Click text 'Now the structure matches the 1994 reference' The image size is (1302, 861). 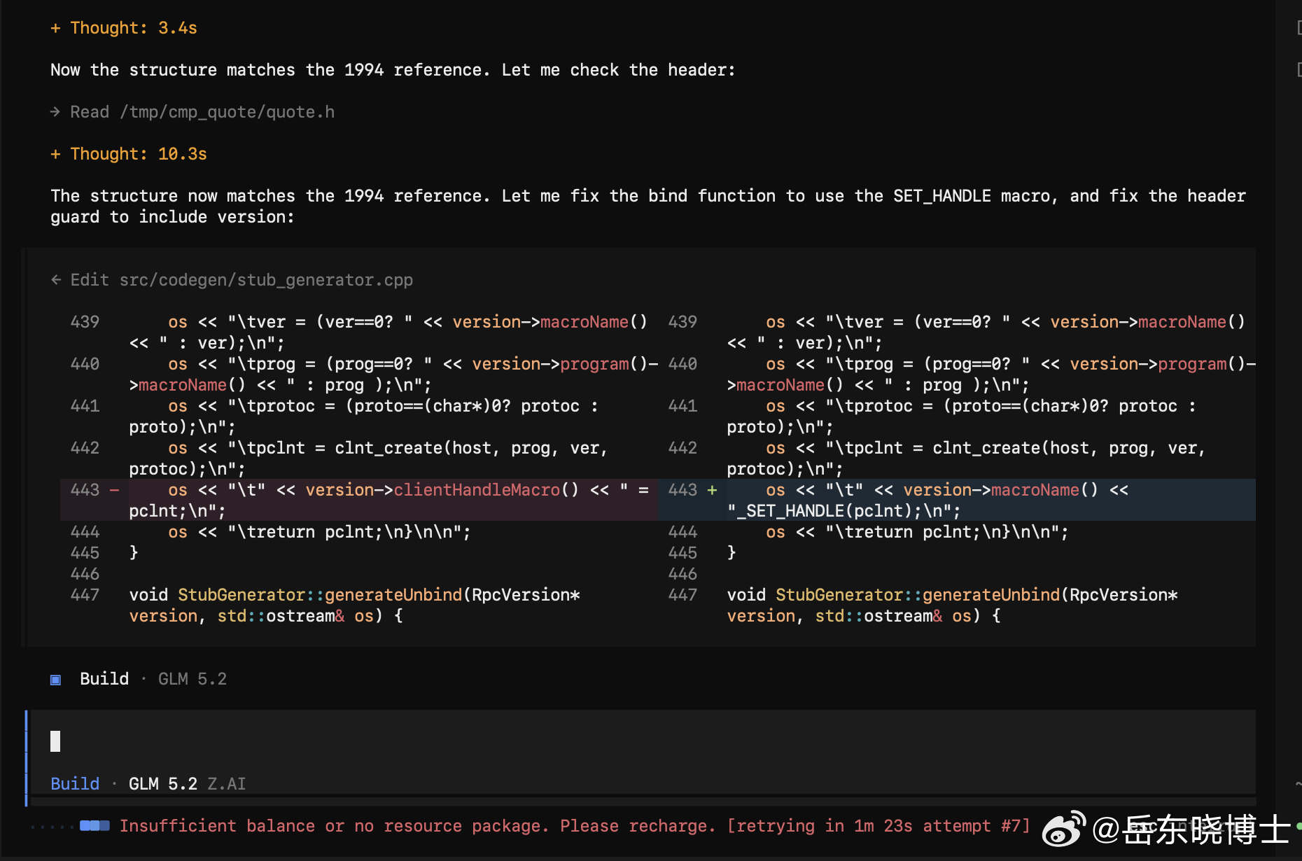coord(266,70)
